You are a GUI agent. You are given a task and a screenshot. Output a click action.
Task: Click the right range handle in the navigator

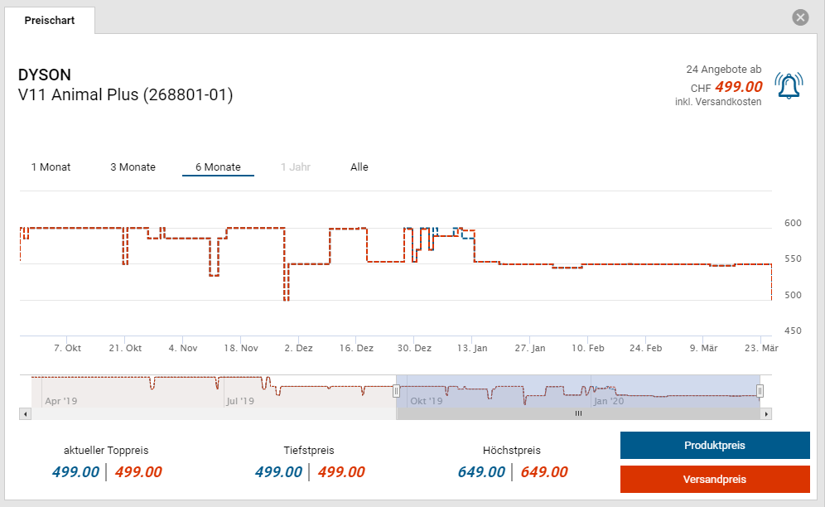pos(760,390)
